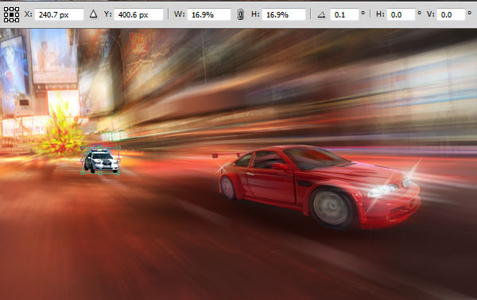Click the W: width label
The height and width of the screenshot is (300, 477).
click(179, 14)
